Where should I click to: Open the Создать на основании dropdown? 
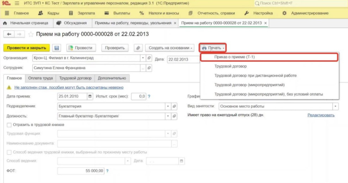pyautogui.click(x=171, y=48)
